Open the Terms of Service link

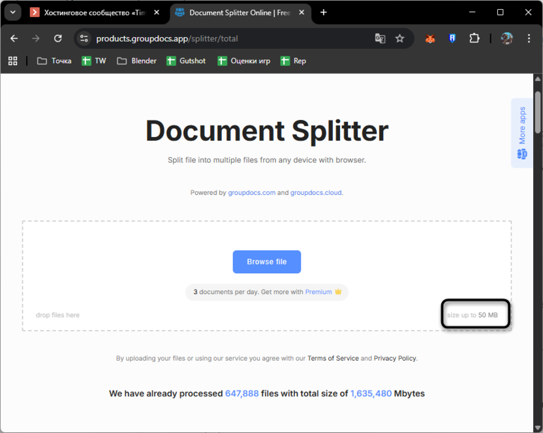333,358
